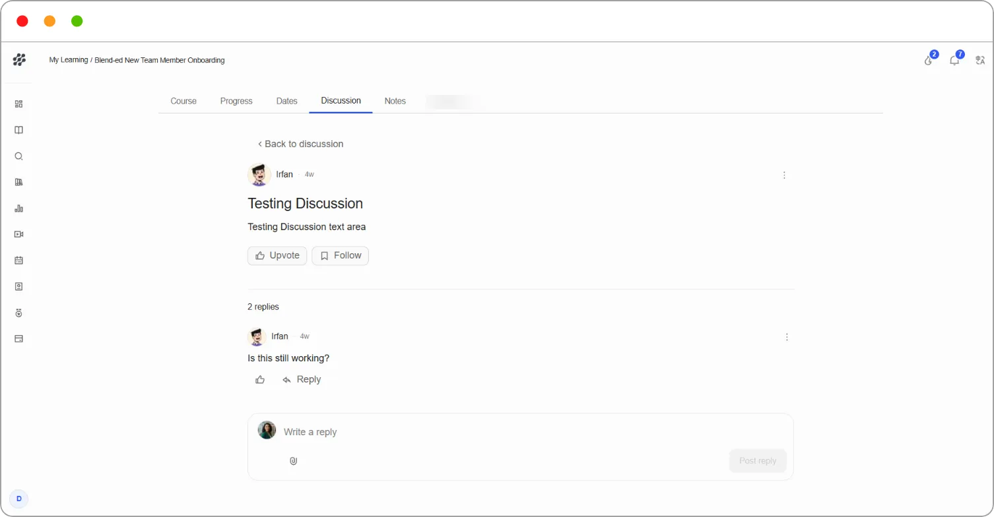Click the "Testing Discussion text area" body text
The image size is (994, 517).
(306, 227)
